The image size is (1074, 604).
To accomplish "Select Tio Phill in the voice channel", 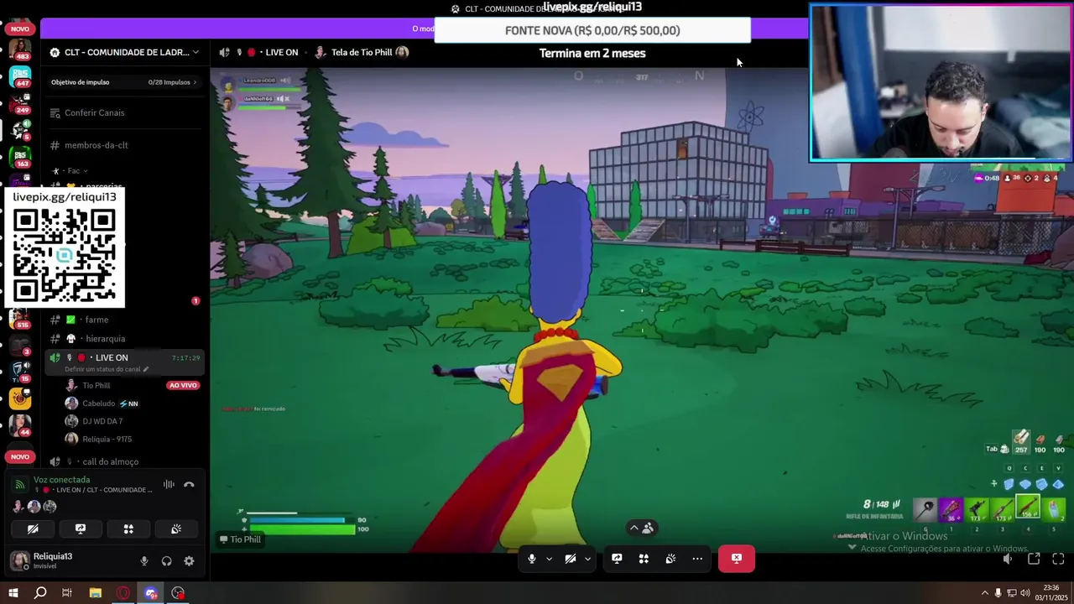I will pos(96,386).
